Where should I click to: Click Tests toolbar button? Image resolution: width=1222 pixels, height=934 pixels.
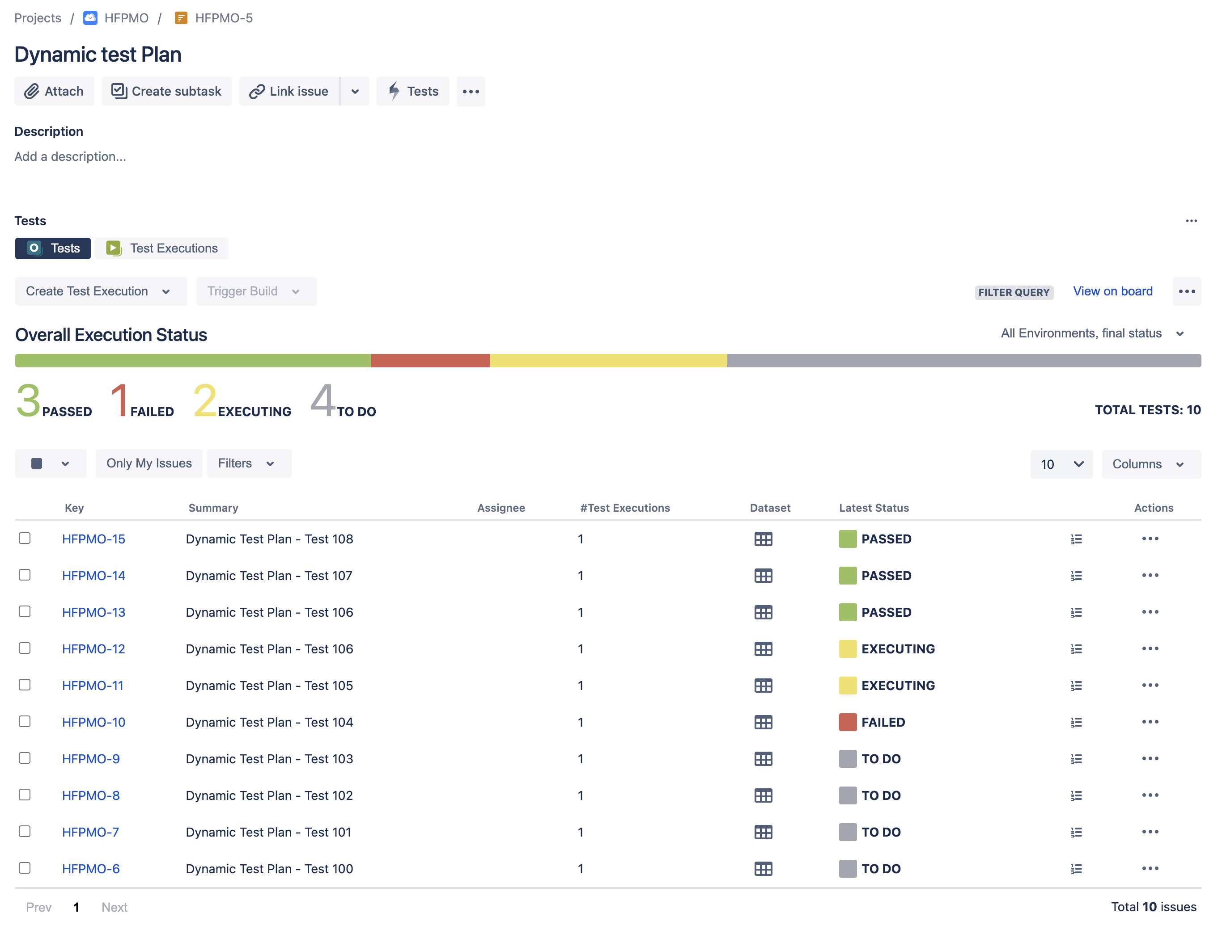413,91
